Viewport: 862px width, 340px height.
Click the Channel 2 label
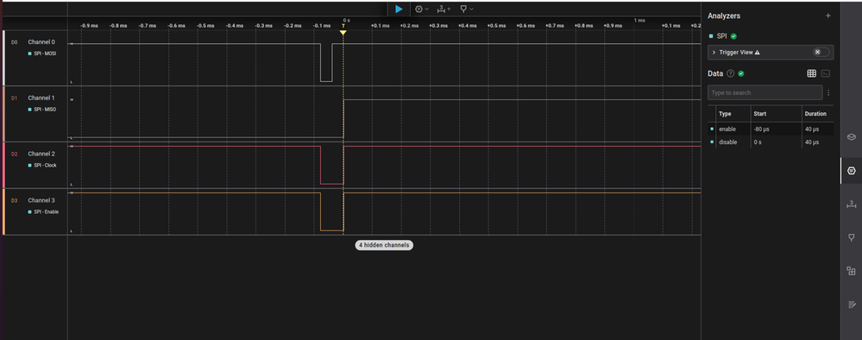coord(41,154)
